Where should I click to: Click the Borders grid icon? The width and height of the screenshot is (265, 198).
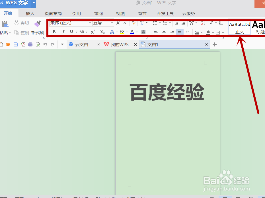[218, 32]
